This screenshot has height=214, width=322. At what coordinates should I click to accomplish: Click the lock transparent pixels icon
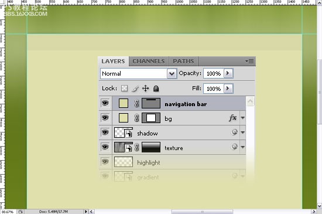pyautogui.click(x=124, y=89)
